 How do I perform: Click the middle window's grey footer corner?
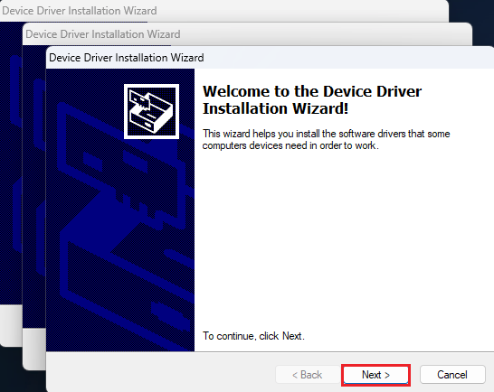(x=34, y=350)
